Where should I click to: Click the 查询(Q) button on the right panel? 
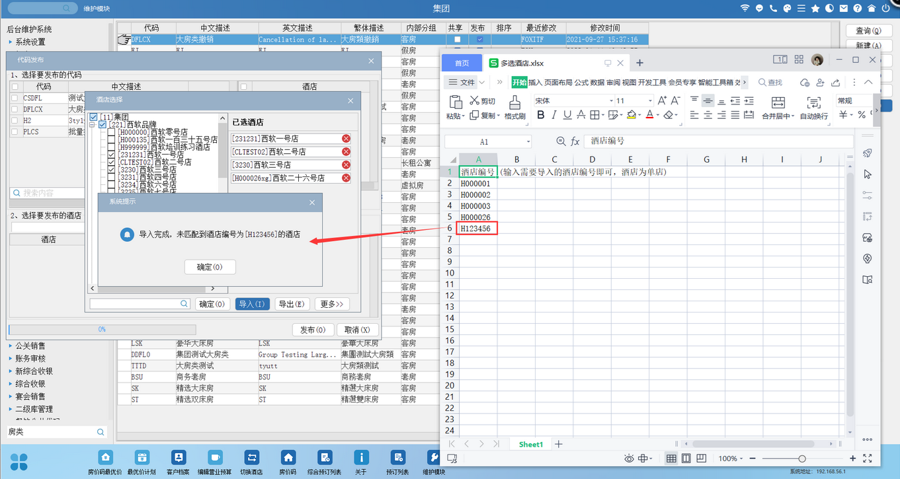868,31
